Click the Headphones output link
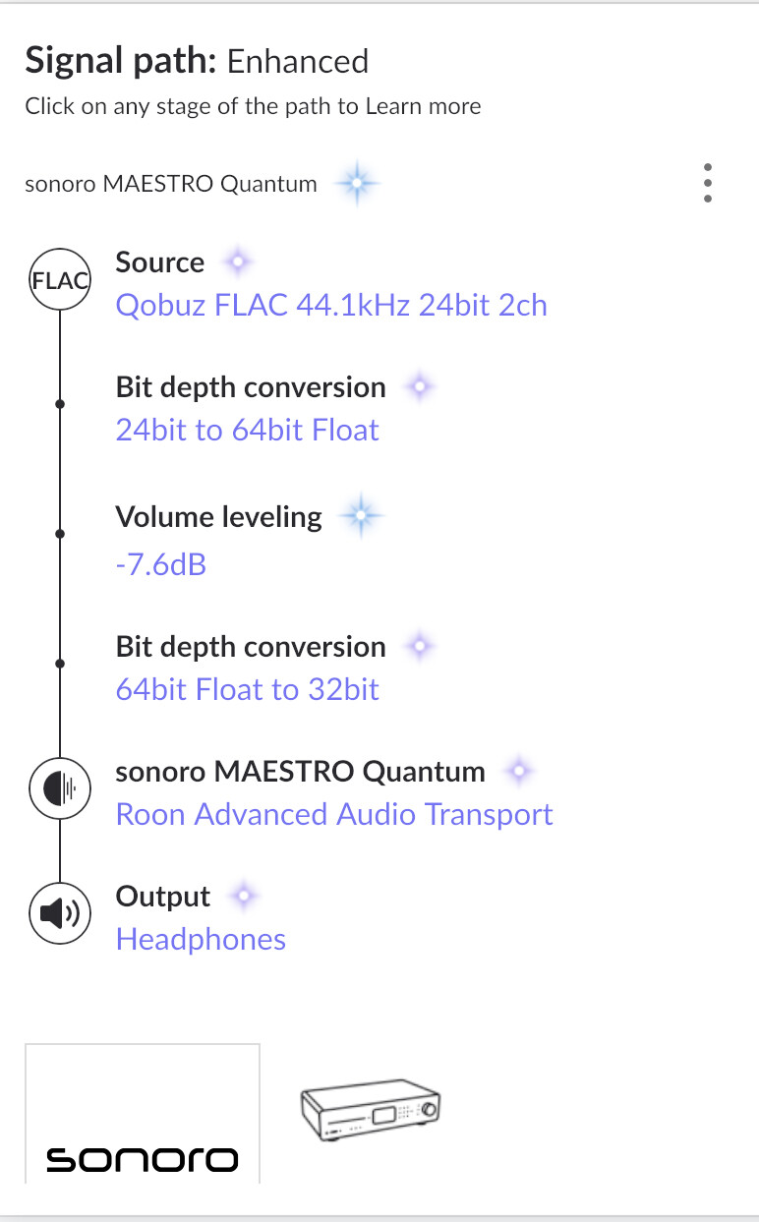 (201, 940)
